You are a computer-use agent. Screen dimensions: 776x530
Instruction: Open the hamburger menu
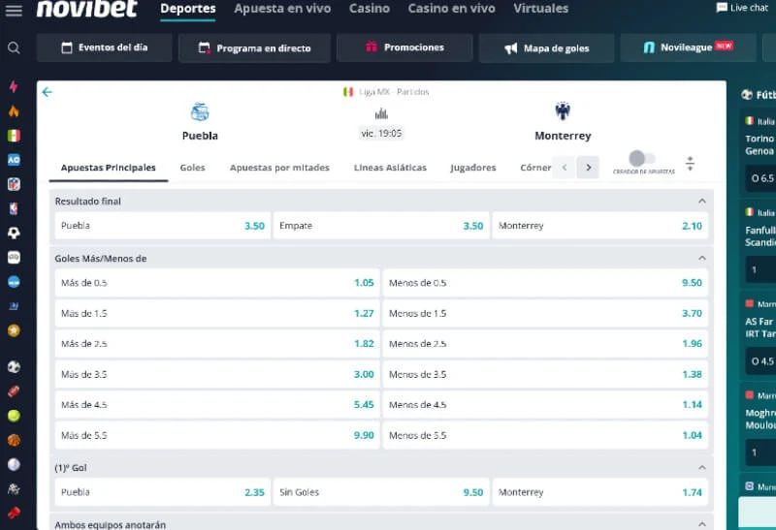pos(14,11)
